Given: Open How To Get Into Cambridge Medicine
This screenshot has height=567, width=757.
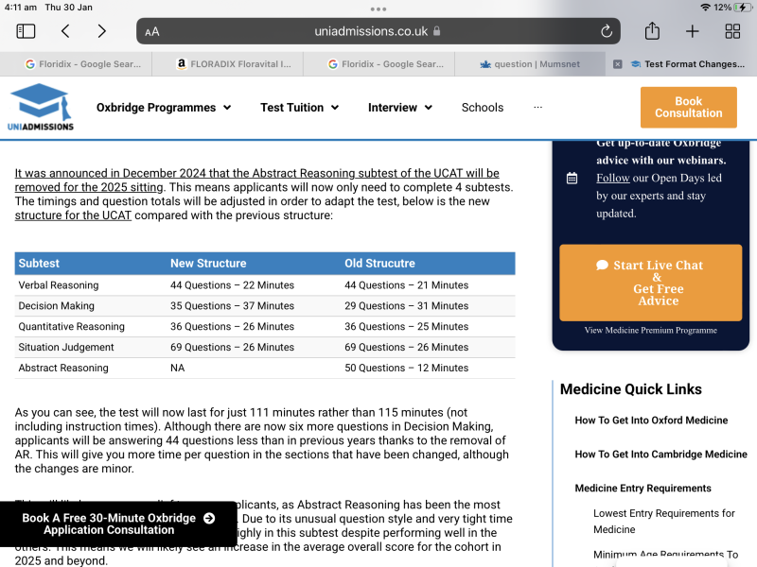Looking at the screenshot, I should (x=660, y=455).
